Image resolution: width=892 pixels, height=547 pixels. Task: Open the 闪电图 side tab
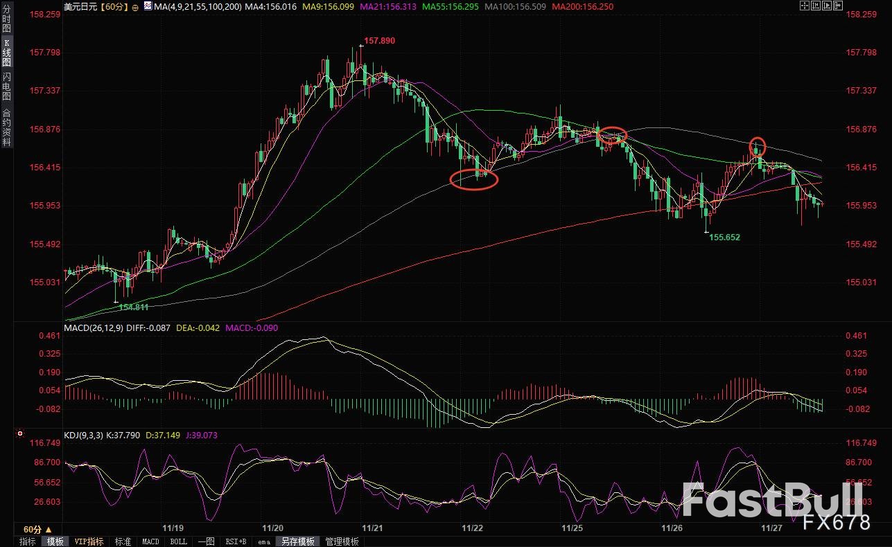point(6,86)
